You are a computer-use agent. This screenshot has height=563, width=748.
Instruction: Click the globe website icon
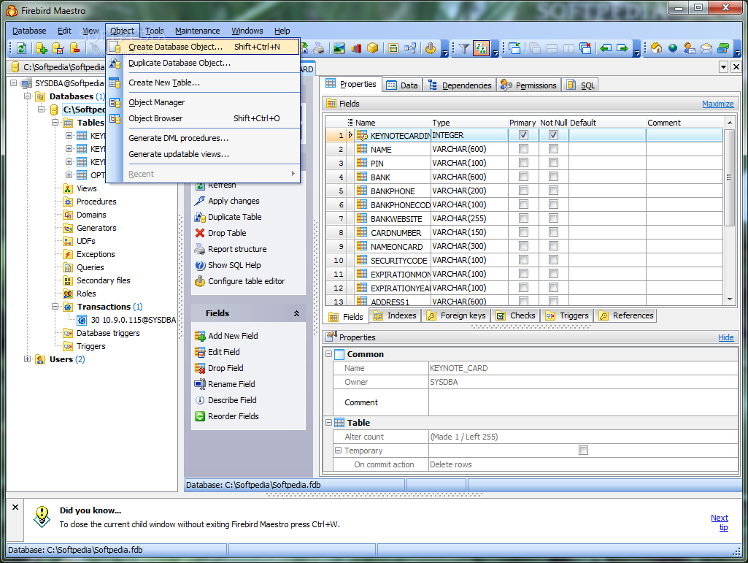(673, 48)
